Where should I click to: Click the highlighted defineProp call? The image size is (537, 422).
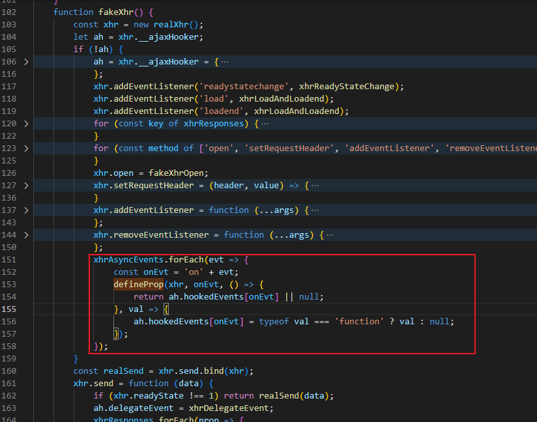138,285
